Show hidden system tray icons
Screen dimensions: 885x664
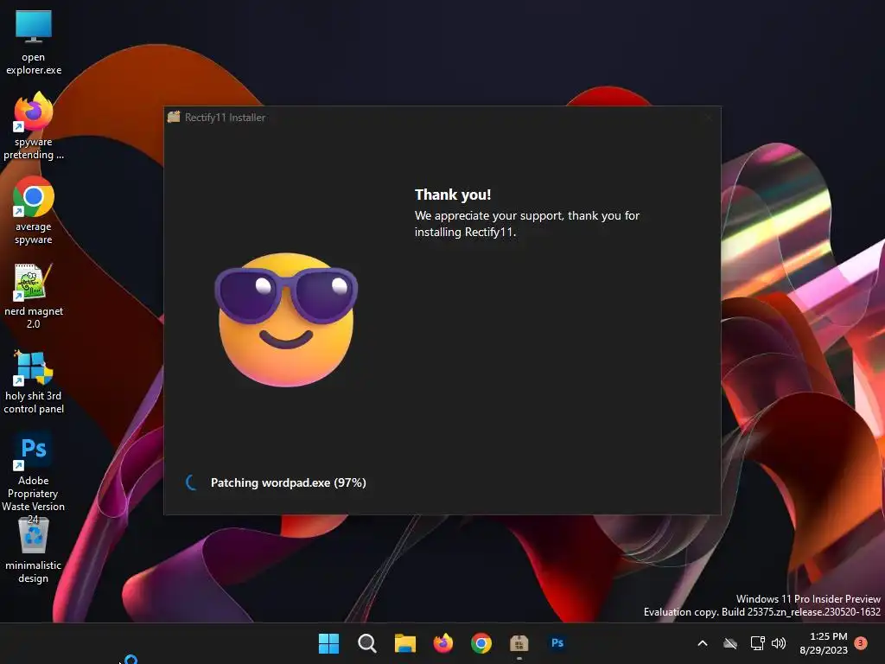pos(703,643)
